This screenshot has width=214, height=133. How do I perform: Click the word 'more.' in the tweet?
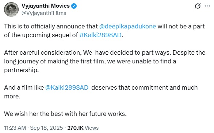12,96
